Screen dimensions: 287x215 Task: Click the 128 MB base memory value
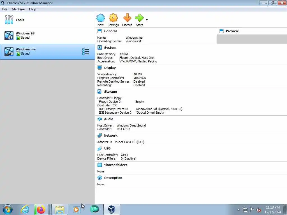(124, 54)
